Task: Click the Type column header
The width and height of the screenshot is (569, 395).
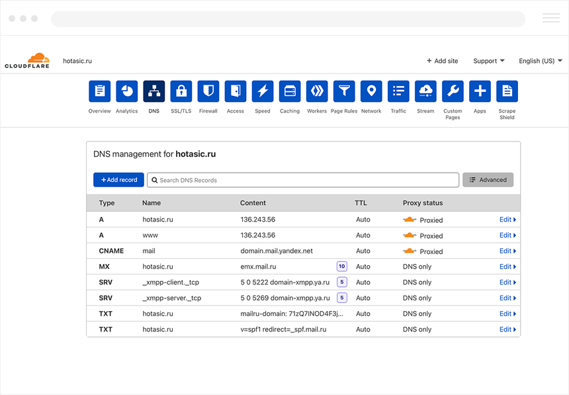Action: click(x=107, y=203)
